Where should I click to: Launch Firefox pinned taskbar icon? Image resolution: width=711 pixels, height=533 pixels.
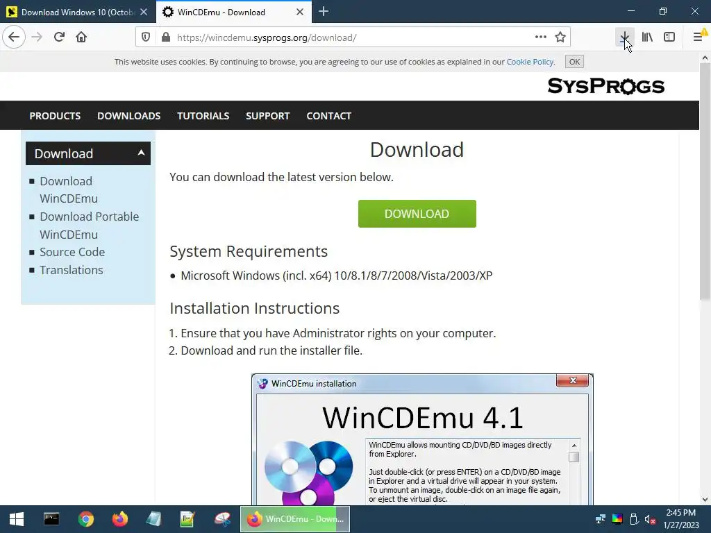point(119,519)
